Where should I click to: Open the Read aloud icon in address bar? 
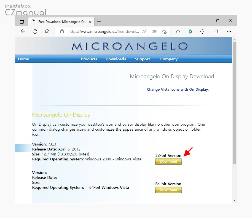(x=145, y=31)
